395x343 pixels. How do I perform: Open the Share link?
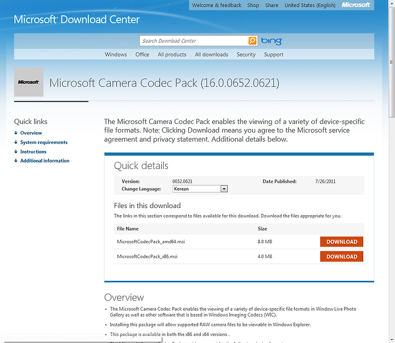[x=272, y=5]
